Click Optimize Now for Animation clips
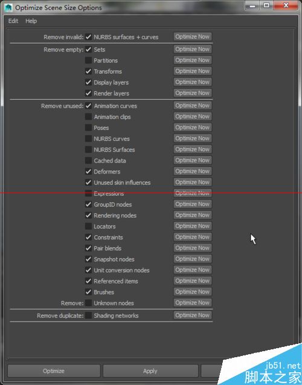The image size is (302, 385). pyautogui.click(x=193, y=117)
